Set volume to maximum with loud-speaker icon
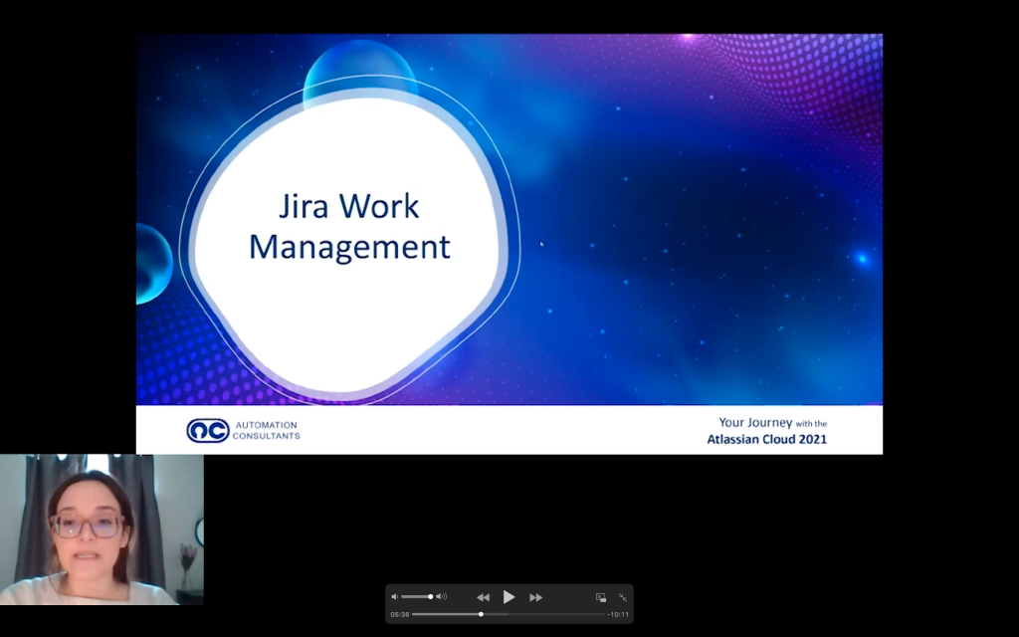Screen dimensions: 1019x637 coord(441,597)
